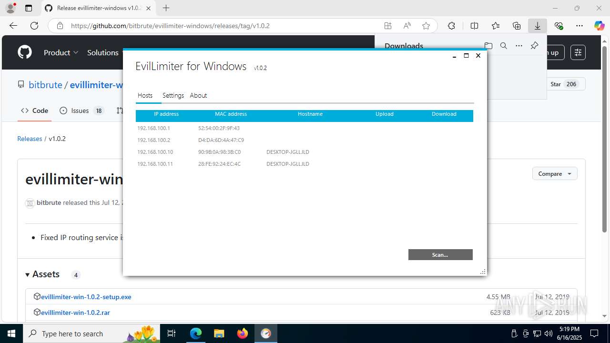Image resolution: width=610 pixels, height=343 pixels.
Task: Open the bitbrute owner link
Action: (x=45, y=85)
